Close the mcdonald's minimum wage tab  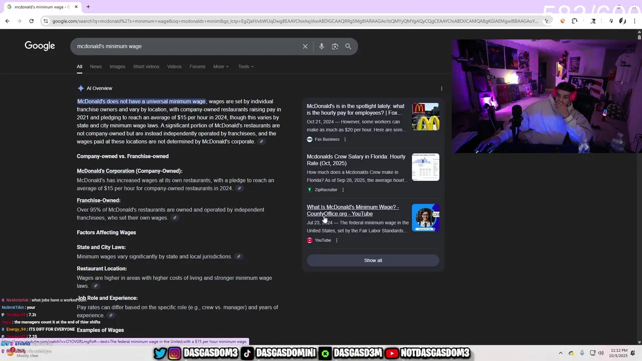76,7
